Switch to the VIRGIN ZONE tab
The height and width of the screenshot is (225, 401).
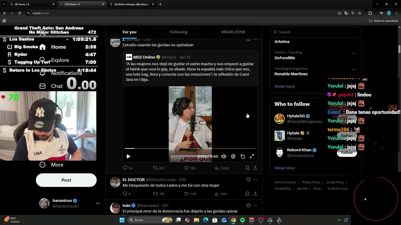click(233, 32)
